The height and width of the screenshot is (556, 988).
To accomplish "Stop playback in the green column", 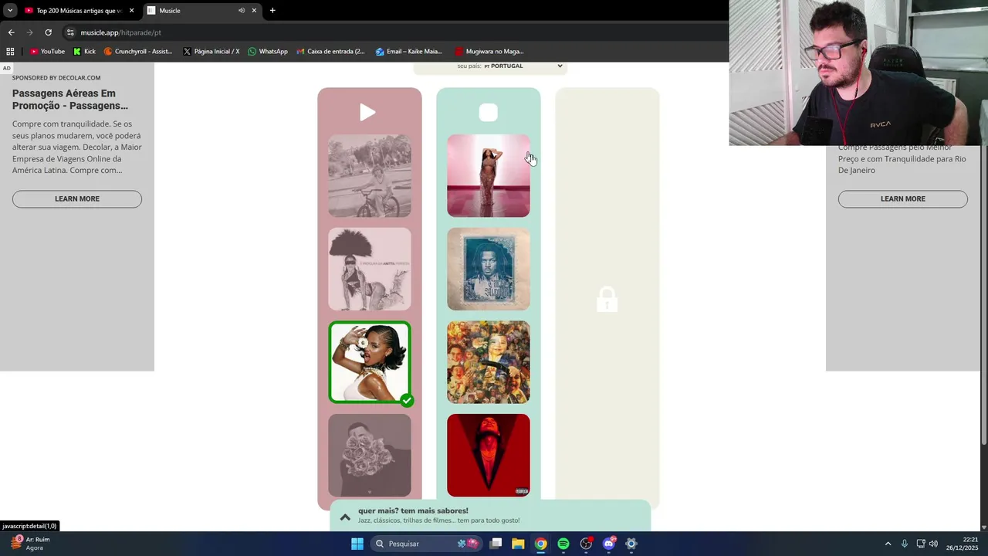I will [x=488, y=113].
